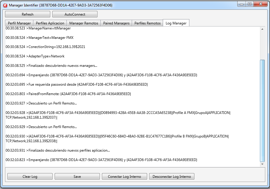Click the vertical scrollbar thumb
Screen dimensions: 270x189
point(262,110)
